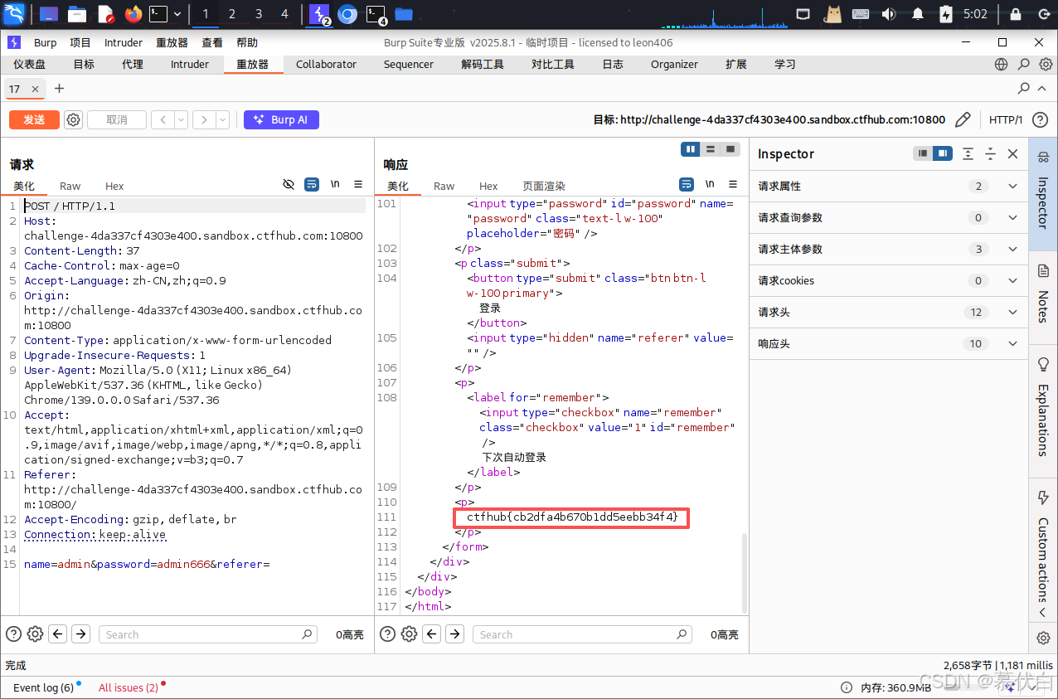Toggle non-printable characters eye icon in request

(289, 184)
